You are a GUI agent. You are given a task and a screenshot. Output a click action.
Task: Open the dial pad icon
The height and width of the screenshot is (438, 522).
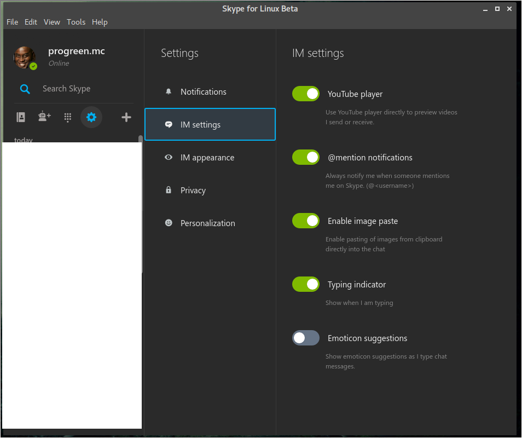coord(68,117)
